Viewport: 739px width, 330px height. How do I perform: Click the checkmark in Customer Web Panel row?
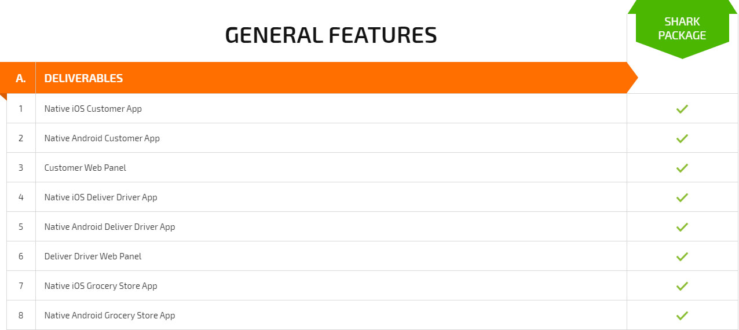coord(682,168)
